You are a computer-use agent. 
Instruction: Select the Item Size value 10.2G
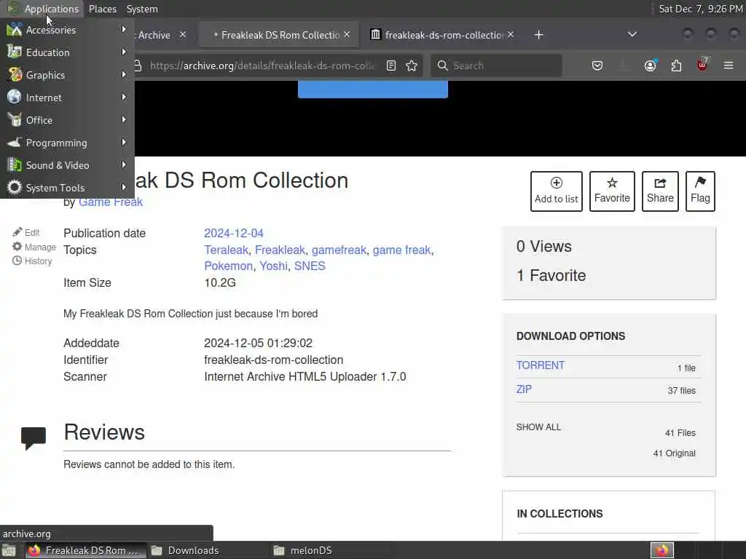[220, 283]
